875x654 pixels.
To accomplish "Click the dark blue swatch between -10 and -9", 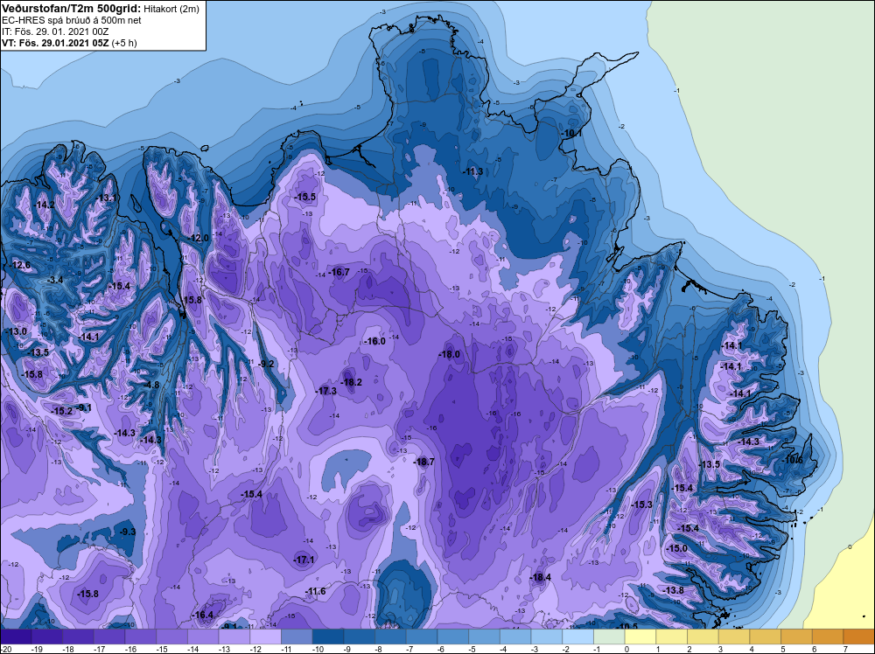I will 328,637.
